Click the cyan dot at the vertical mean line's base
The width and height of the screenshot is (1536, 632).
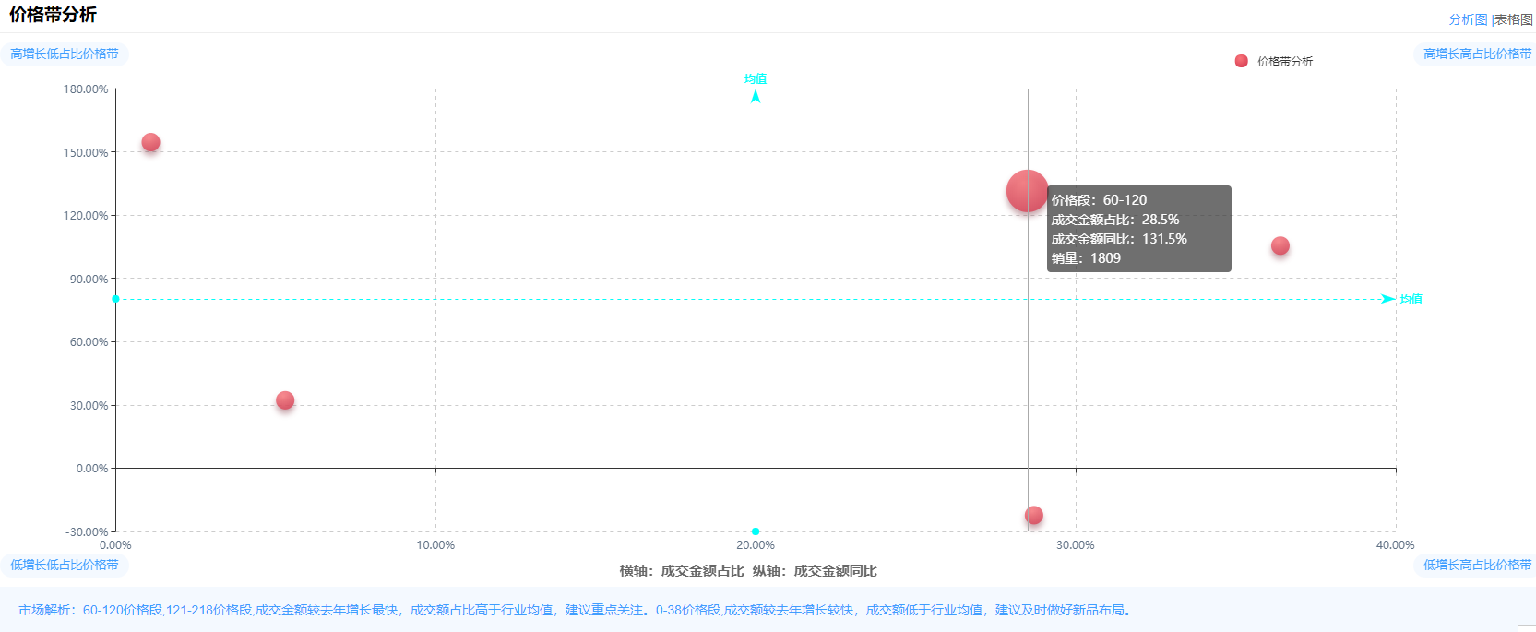click(x=756, y=531)
